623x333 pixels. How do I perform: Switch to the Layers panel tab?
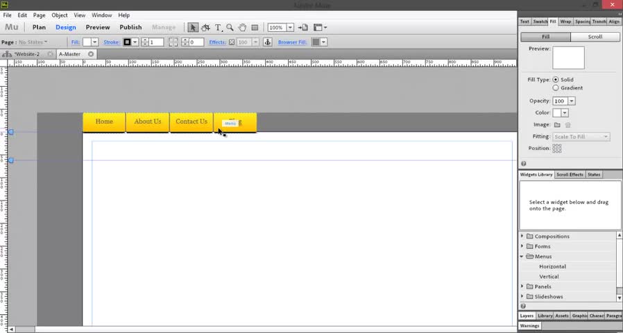527,316
